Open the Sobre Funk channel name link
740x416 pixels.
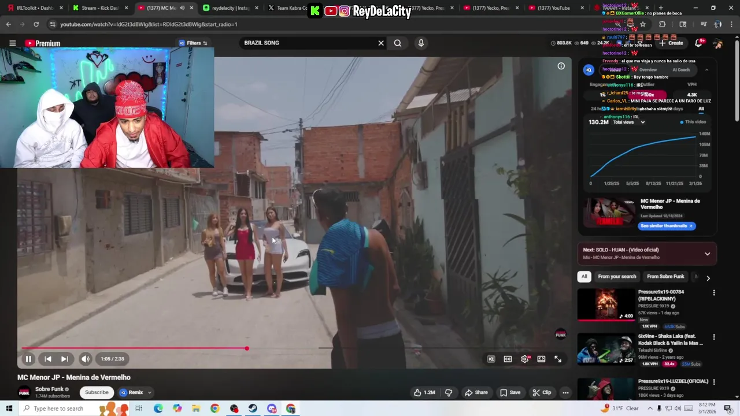[50, 389]
